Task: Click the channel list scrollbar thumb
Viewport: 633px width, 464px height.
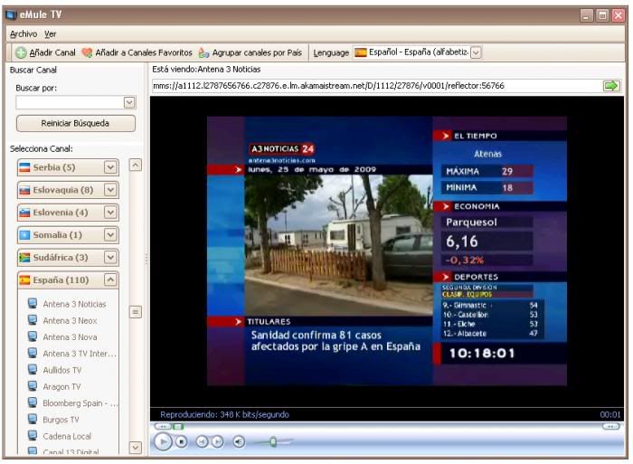Action: [x=136, y=312]
